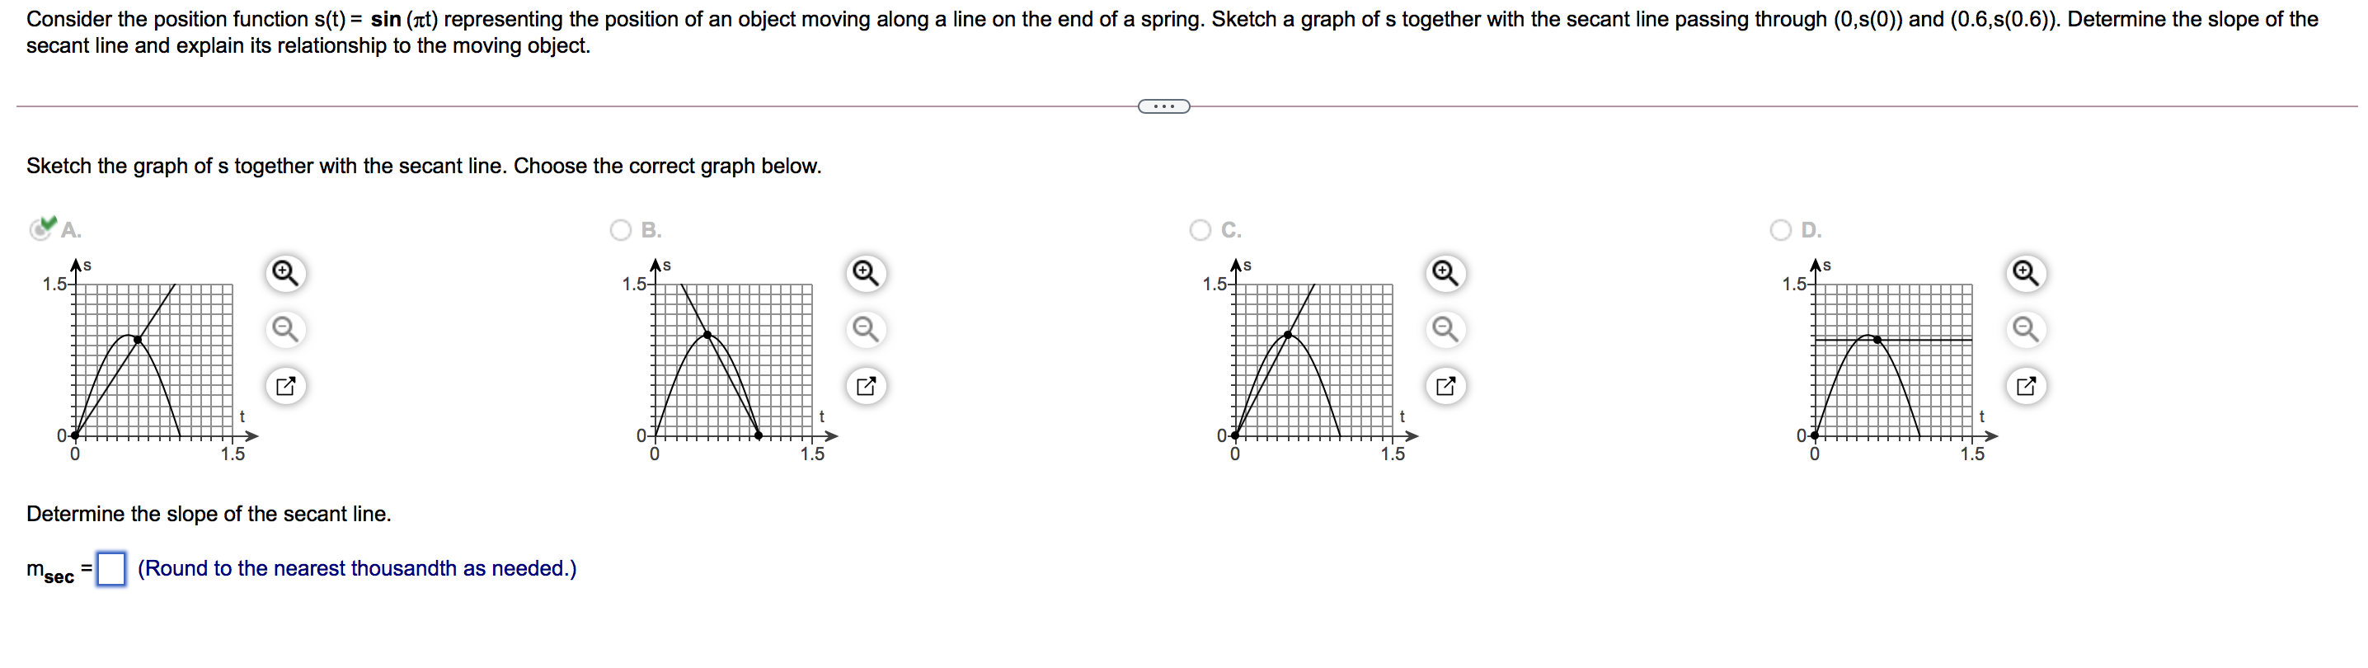Click the m sec answer input box
2368x668 pixels.
[112, 570]
